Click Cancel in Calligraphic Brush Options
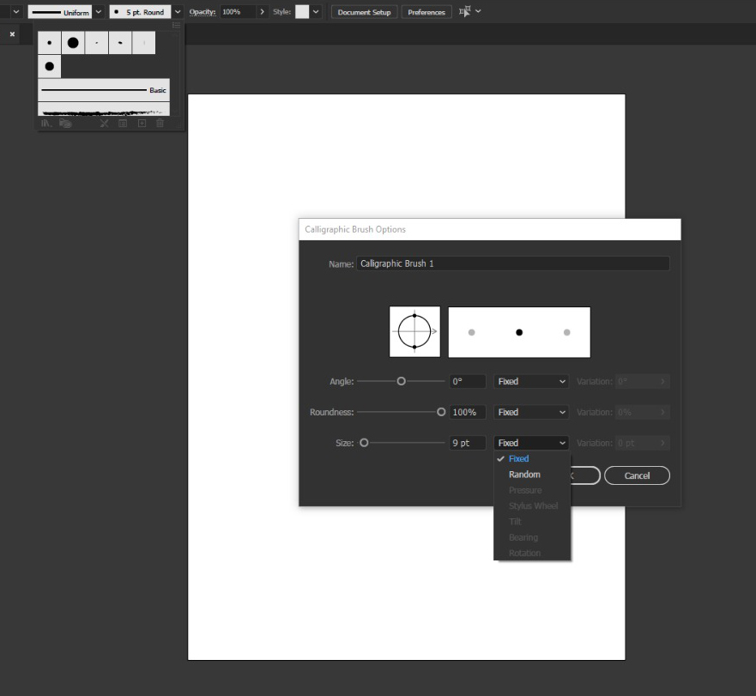The image size is (756, 696). tap(637, 475)
